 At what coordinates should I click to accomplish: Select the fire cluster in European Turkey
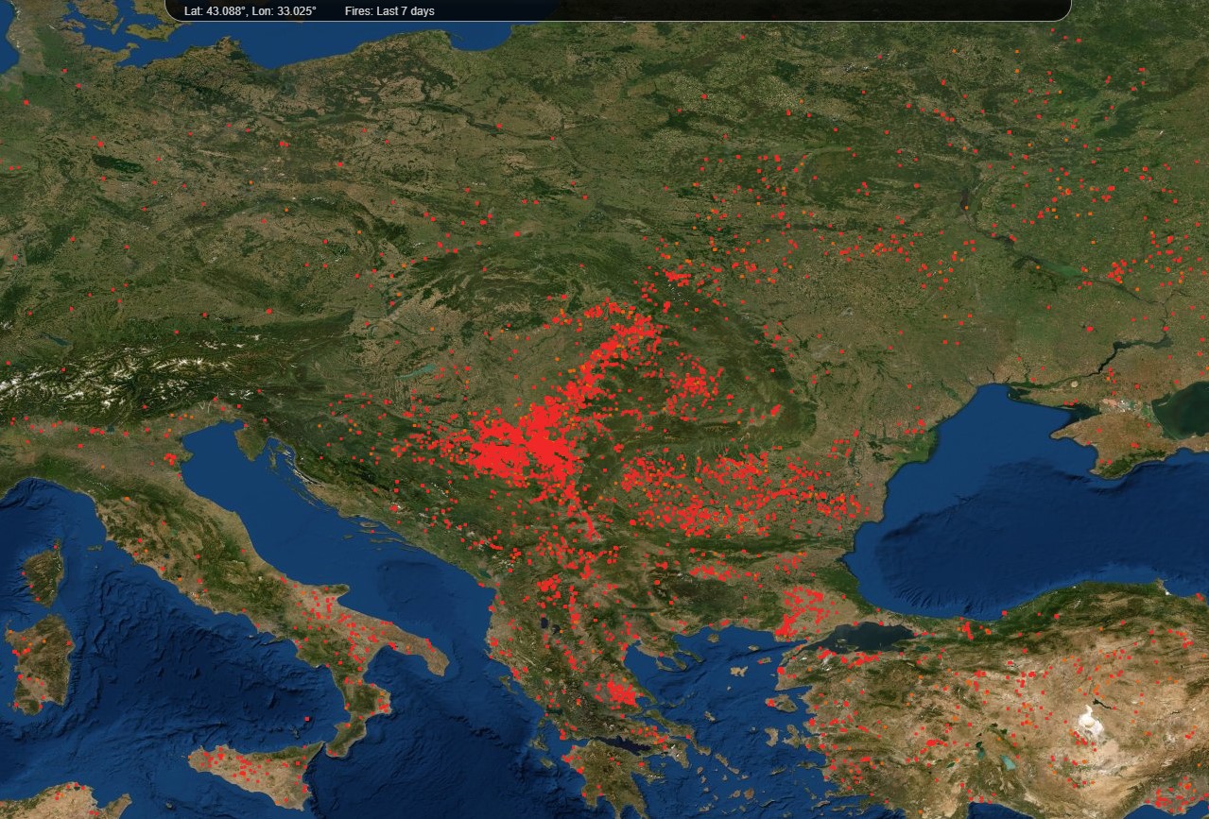point(799,612)
